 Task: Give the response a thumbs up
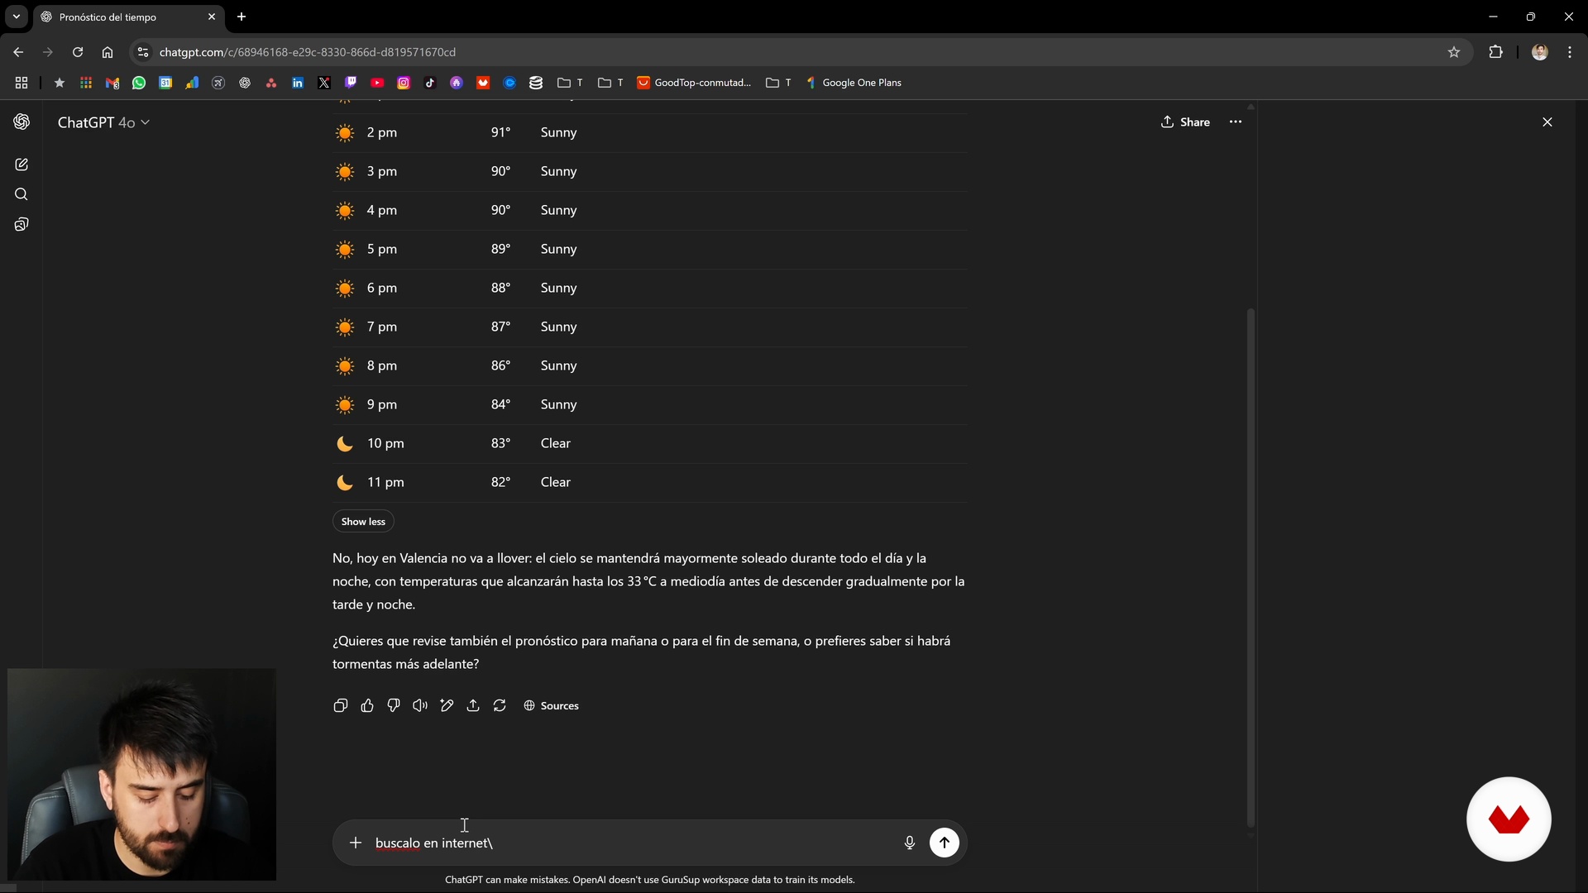pos(367,705)
